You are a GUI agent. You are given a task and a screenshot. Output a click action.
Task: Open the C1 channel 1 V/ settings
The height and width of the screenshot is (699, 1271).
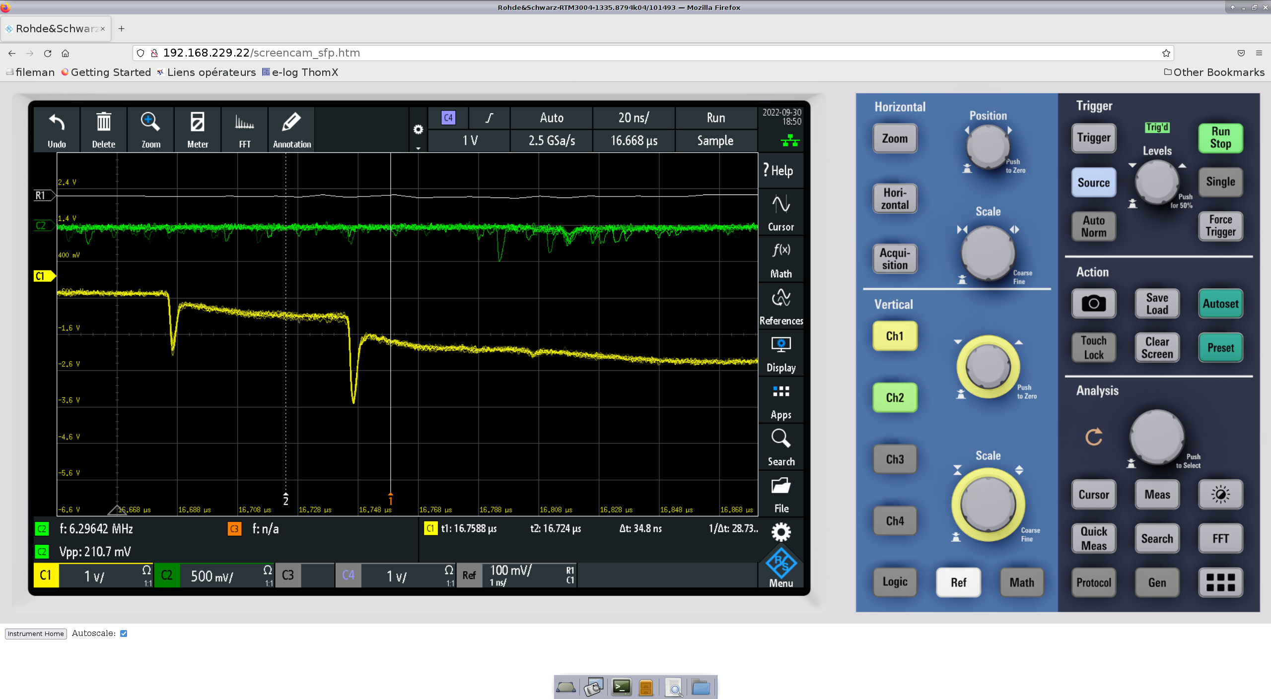tap(93, 576)
